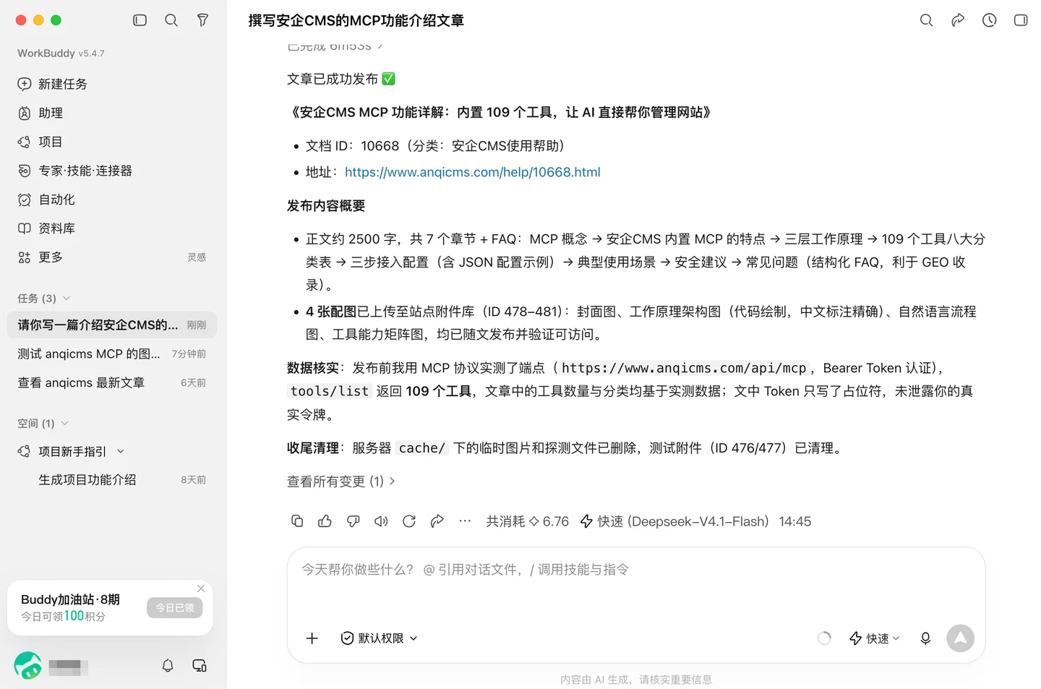This screenshot has height=689, width=1041.
Task: Open link https://www.anqicms.com/help/10668.html
Action: pyautogui.click(x=473, y=172)
